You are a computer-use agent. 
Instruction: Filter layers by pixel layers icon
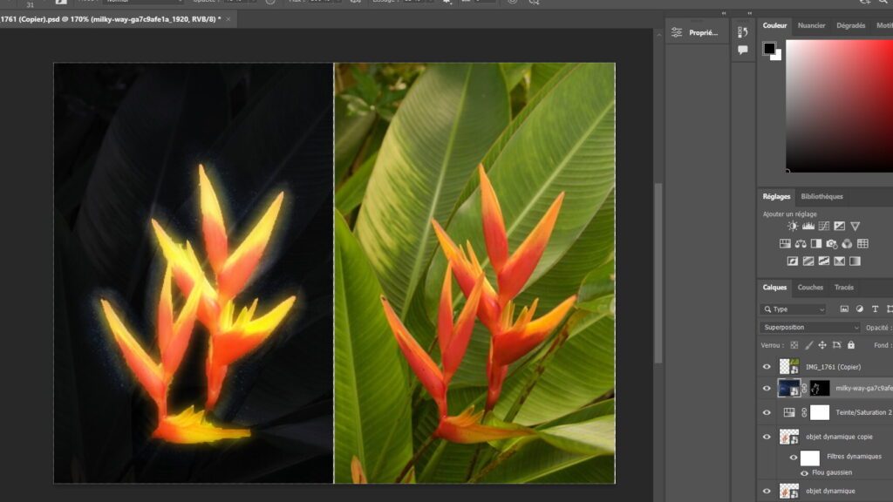(844, 309)
